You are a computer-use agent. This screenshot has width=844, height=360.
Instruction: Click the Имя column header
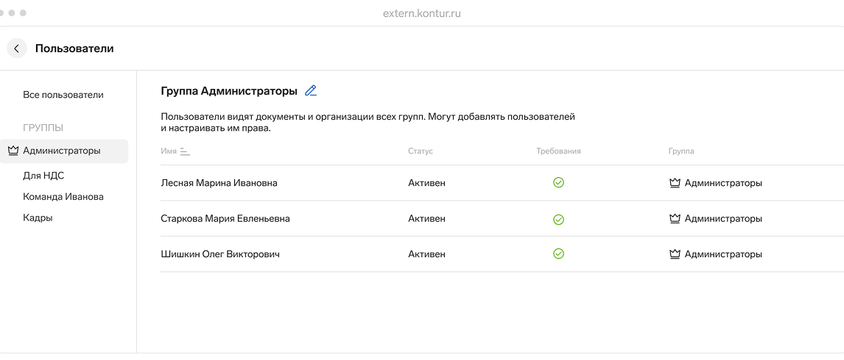click(169, 151)
